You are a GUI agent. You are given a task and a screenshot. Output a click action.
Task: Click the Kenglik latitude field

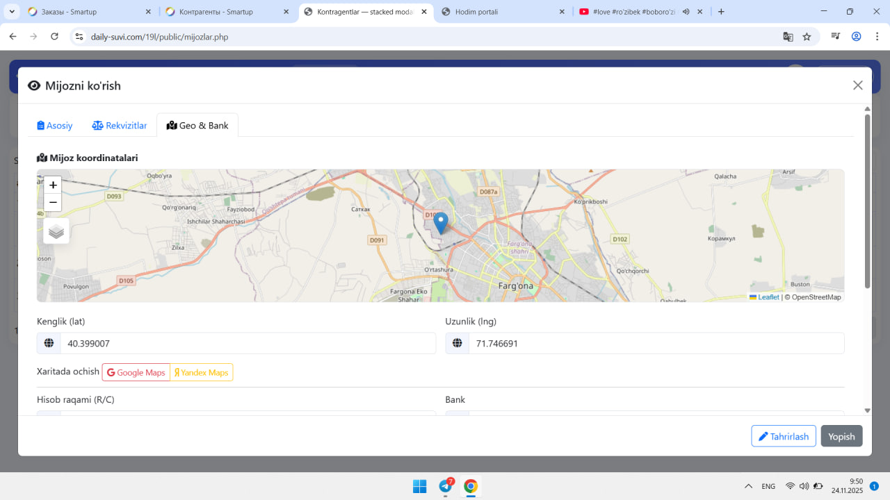(248, 343)
